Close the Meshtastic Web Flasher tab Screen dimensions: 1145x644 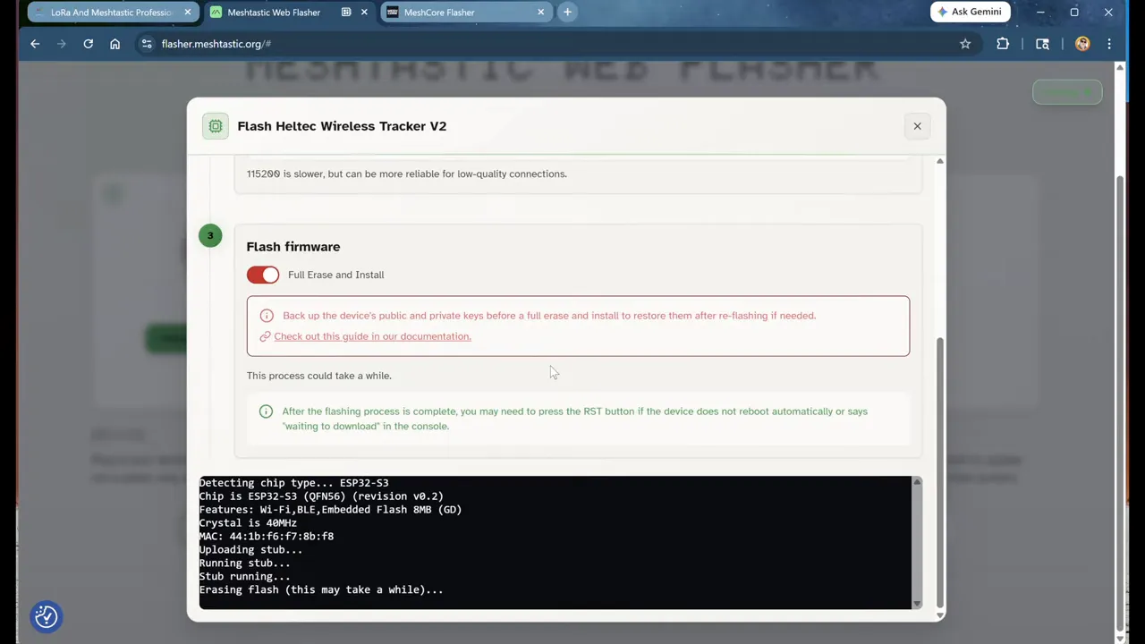pyautogui.click(x=365, y=13)
